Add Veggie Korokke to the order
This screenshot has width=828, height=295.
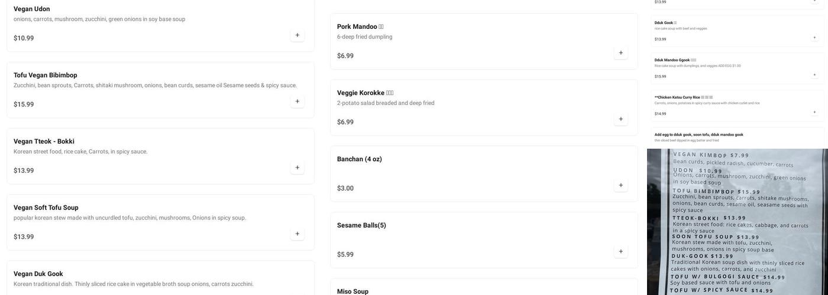click(620, 119)
